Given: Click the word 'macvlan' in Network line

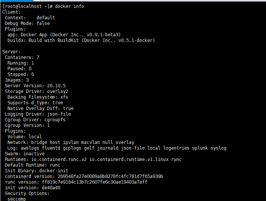Looking at the screenshot, I should 90,142.
